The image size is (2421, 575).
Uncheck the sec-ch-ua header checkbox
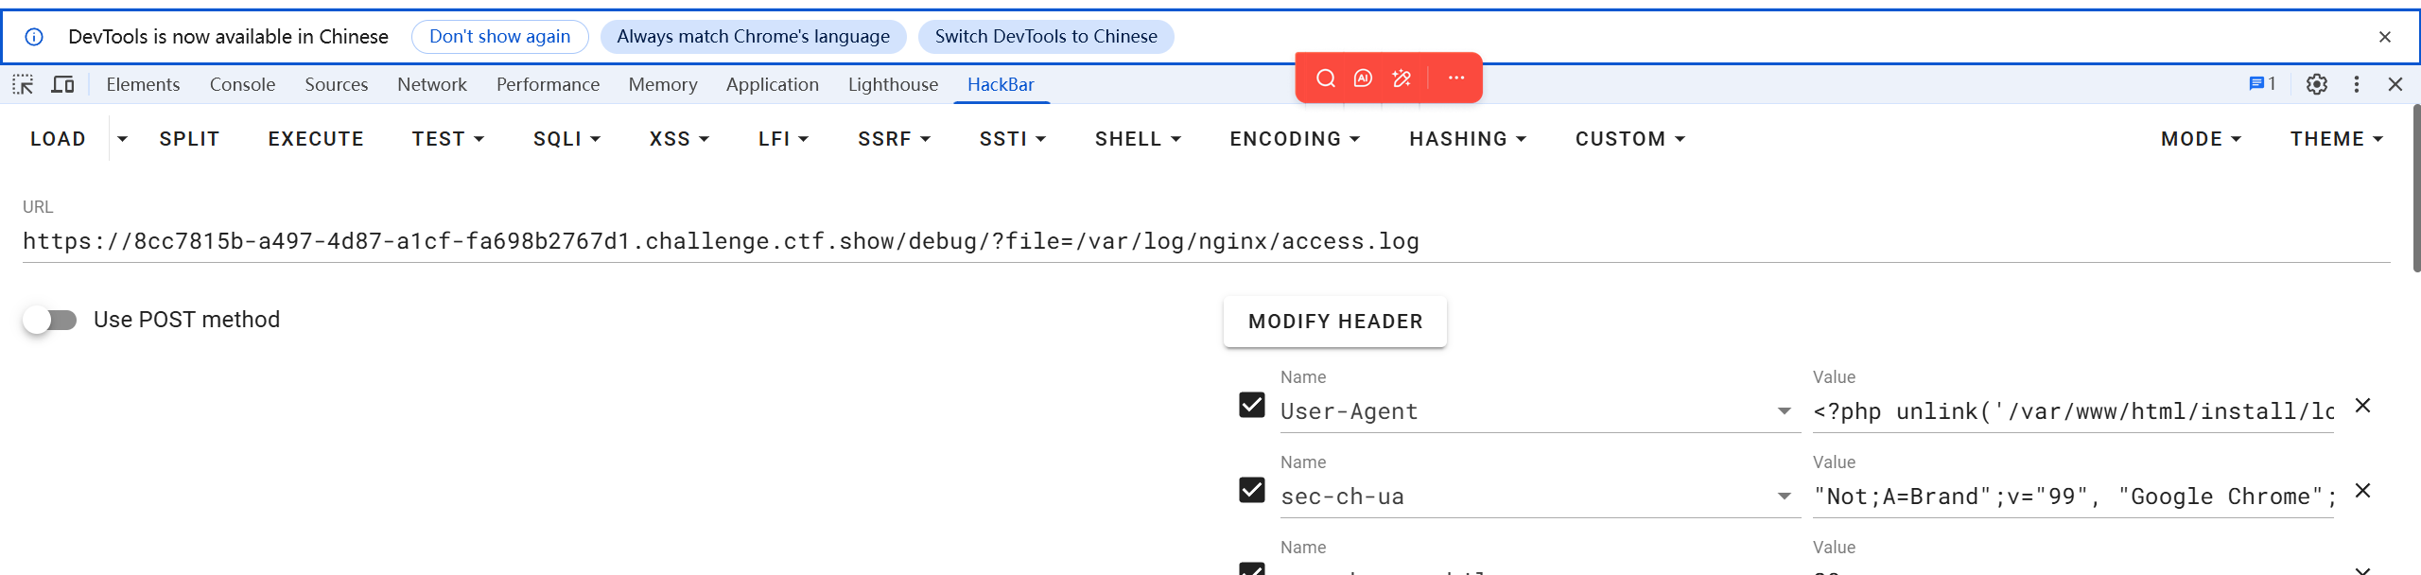[x=1251, y=490]
